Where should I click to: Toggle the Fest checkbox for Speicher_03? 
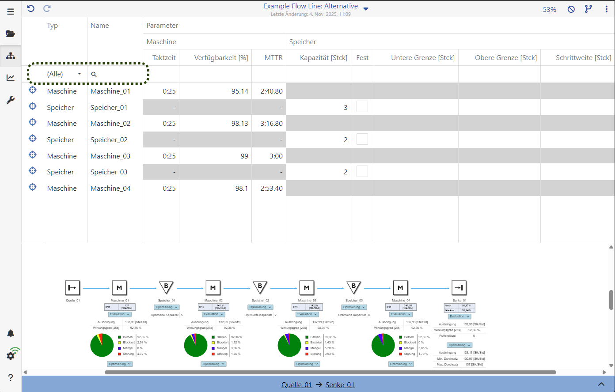pyautogui.click(x=362, y=171)
